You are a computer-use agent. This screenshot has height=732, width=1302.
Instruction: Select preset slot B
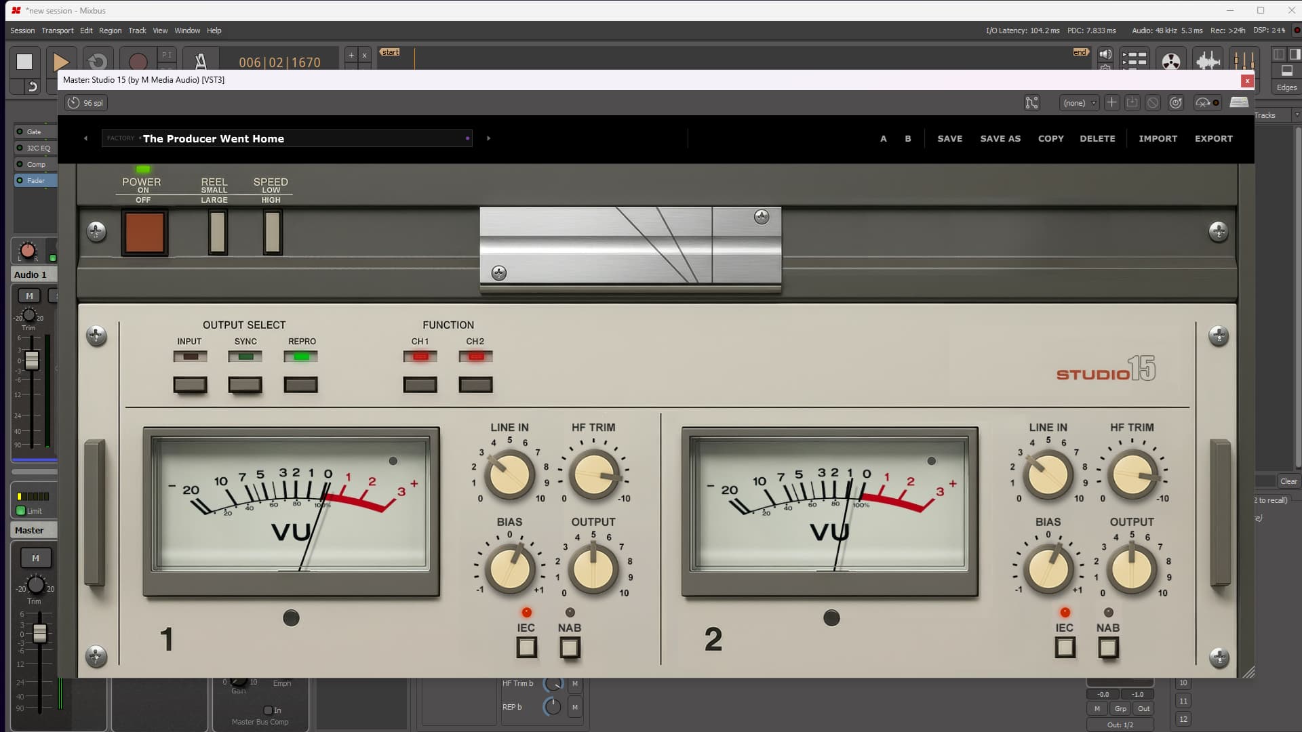(x=908, y=138)
